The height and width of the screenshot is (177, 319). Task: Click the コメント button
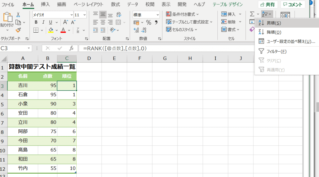click(x=293, y=4)
